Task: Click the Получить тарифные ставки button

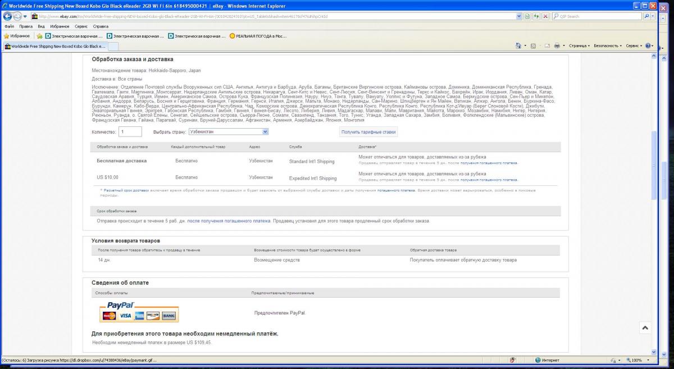Action: (x=368, y=132)
